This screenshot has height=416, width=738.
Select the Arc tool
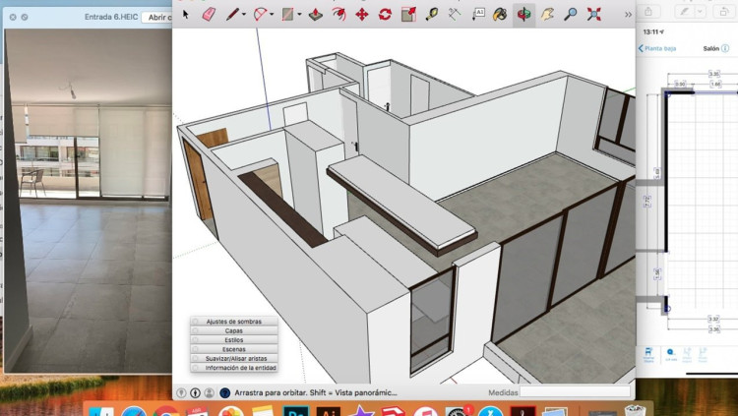click(x=260, y=15)
